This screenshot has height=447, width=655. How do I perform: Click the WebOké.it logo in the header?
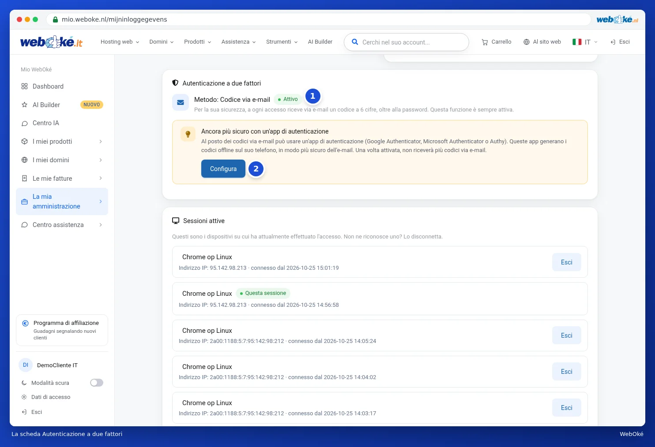pyautogui.click(x=51, y=42)
